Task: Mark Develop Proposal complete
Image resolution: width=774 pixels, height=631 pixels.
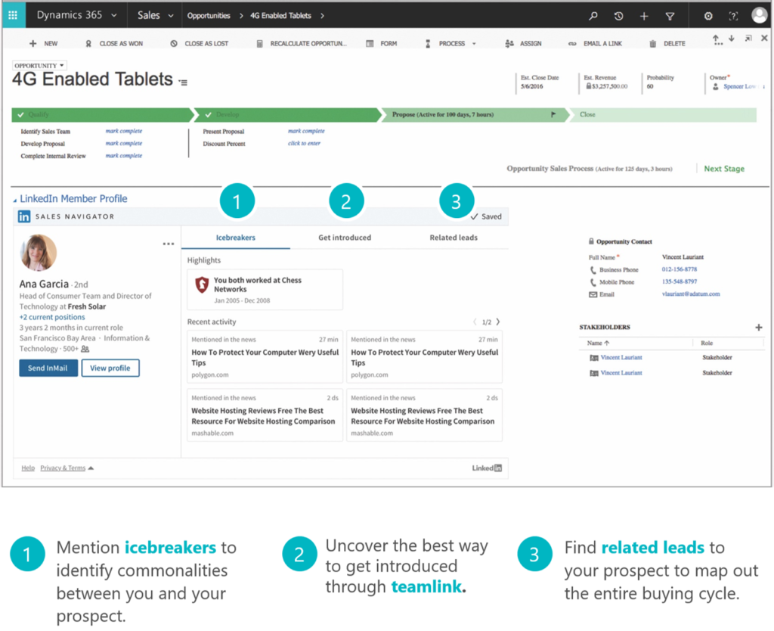Action: [124, 143]
